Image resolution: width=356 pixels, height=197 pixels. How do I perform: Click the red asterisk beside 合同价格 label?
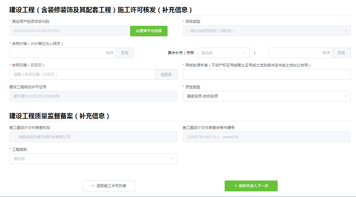10,44
